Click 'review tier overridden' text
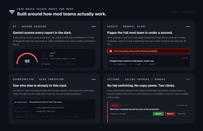203x131 pixels. tap(64, 64)
